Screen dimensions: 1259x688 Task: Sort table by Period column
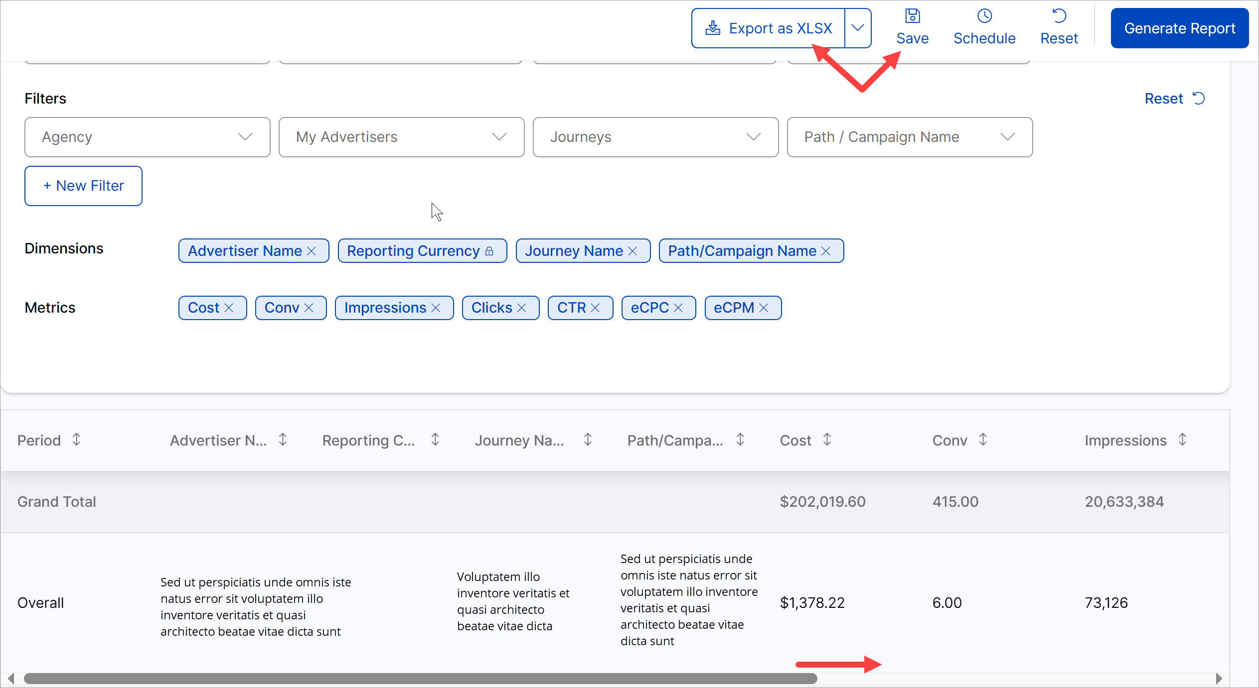coord(76,440)
